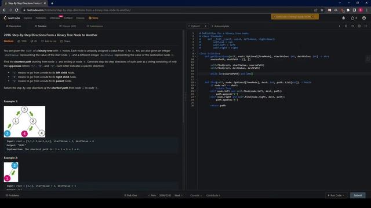Open a new browser tab
Viewport: 371px width, 208px height.
pyautogui.click(x=52, y=3)
